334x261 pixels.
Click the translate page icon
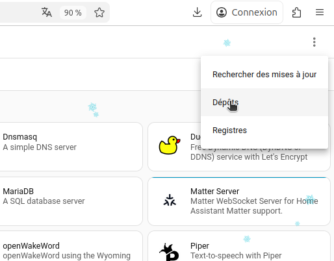pyautogui.click(x=47, y=12)
